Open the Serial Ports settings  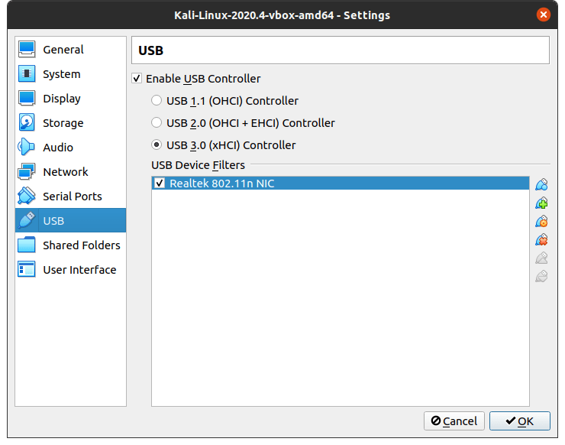pyautogui.click(x=72, y=197)
